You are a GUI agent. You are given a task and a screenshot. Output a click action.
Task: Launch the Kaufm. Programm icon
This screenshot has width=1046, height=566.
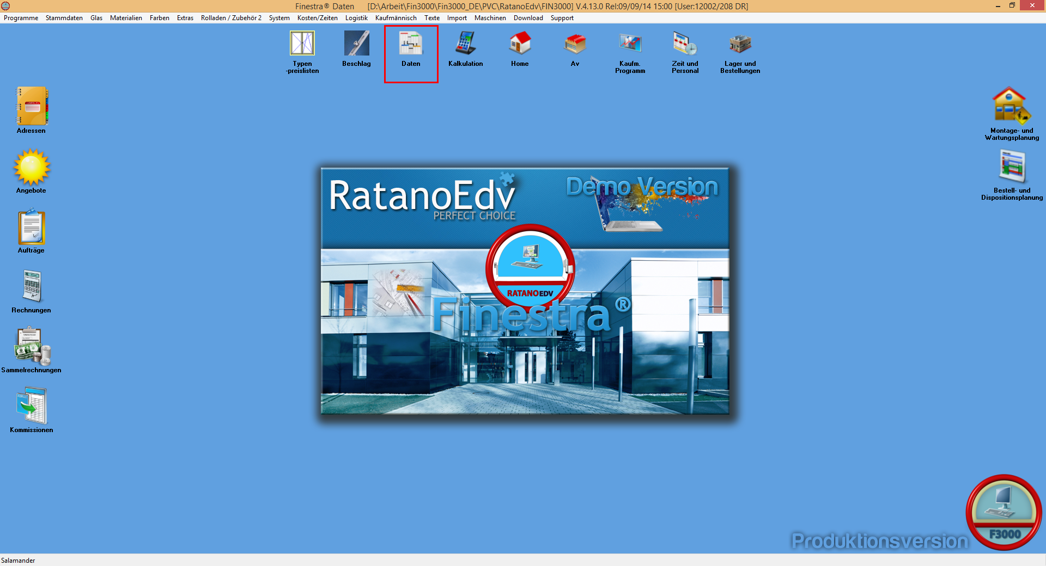630,44
